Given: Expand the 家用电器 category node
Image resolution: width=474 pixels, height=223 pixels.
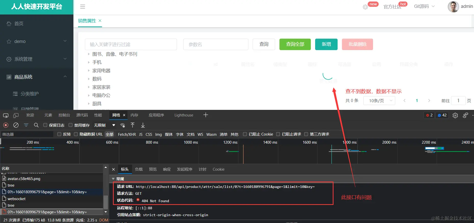Looking at the screenshot, I should tap(89, 70).
